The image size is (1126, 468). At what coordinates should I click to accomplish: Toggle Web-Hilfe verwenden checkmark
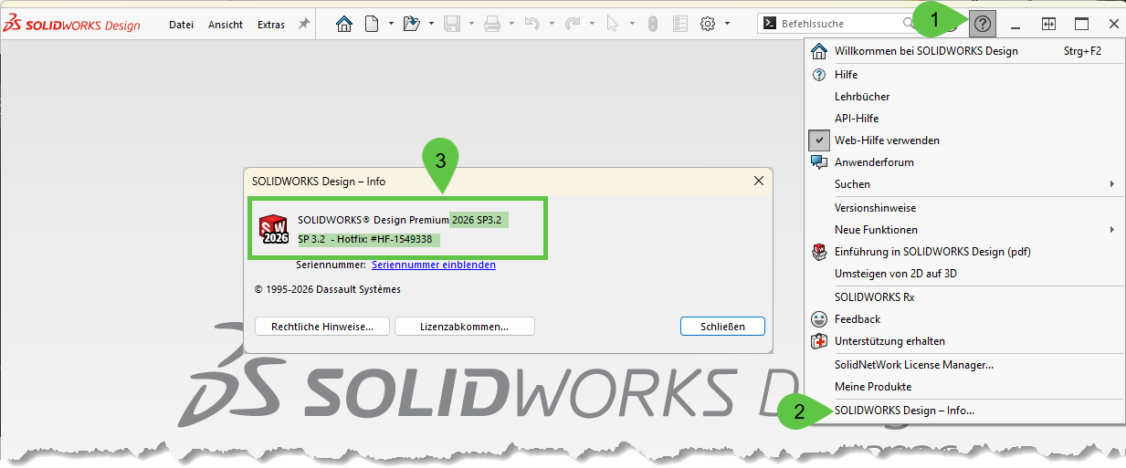[819, 140]
